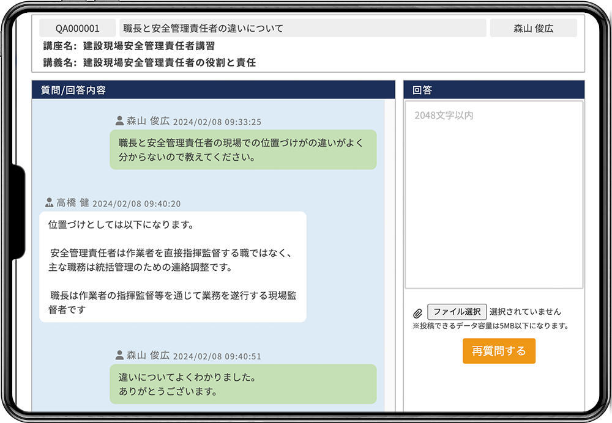Click the avatar icon next to 高橋 健
The height and width of the screenshot is (423, 612).
(x=50, y=202)
